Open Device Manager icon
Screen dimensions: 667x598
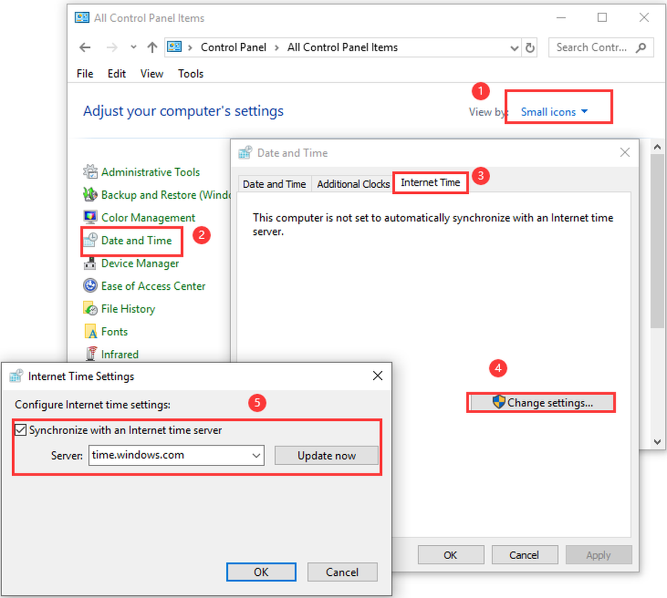[x=90, y=263]
